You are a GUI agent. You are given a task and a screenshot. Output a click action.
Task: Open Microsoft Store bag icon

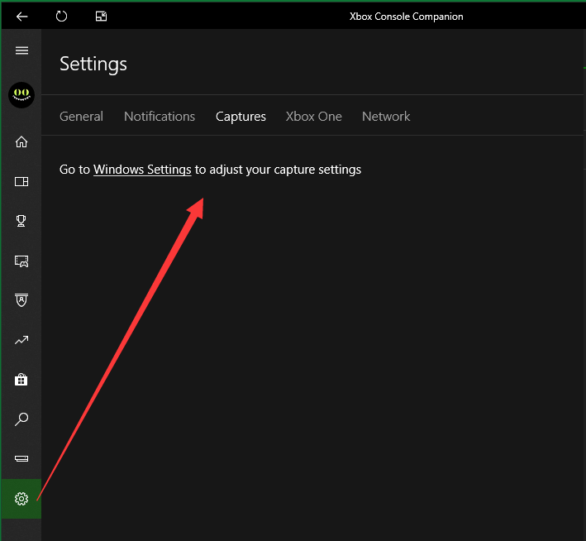21,380
